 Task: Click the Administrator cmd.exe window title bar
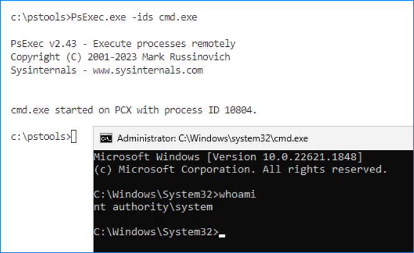(254, 138)
